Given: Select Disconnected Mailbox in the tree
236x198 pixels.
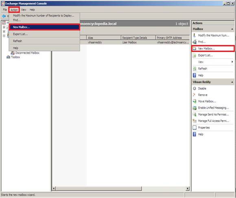Looking at the screenshot, I should point(27,53).
